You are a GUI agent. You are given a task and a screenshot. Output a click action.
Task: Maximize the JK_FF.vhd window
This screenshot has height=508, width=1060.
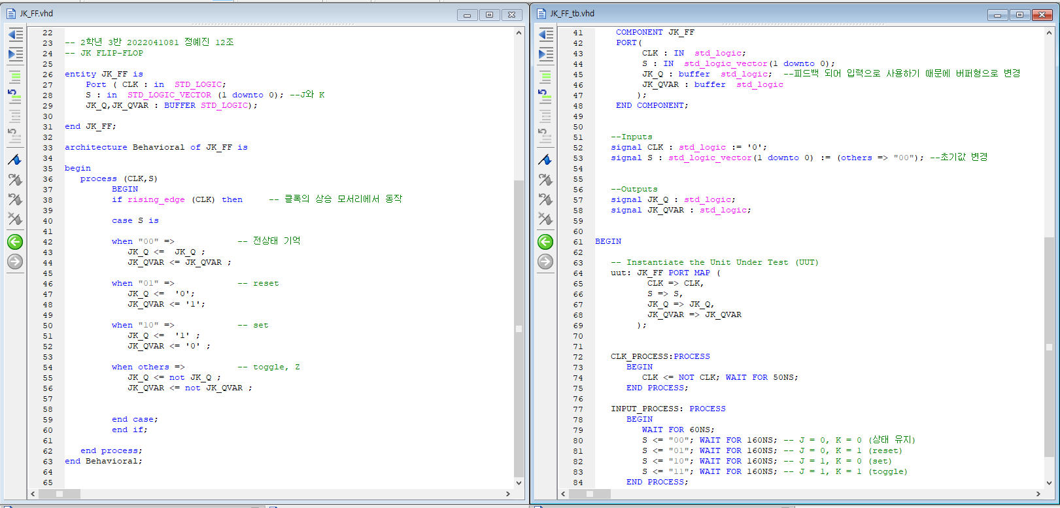(489, 14)
